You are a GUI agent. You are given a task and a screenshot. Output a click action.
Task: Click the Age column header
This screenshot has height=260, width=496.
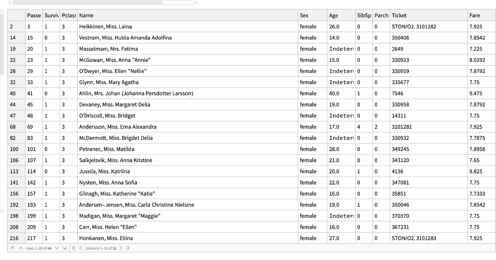[x=341, y=15]
